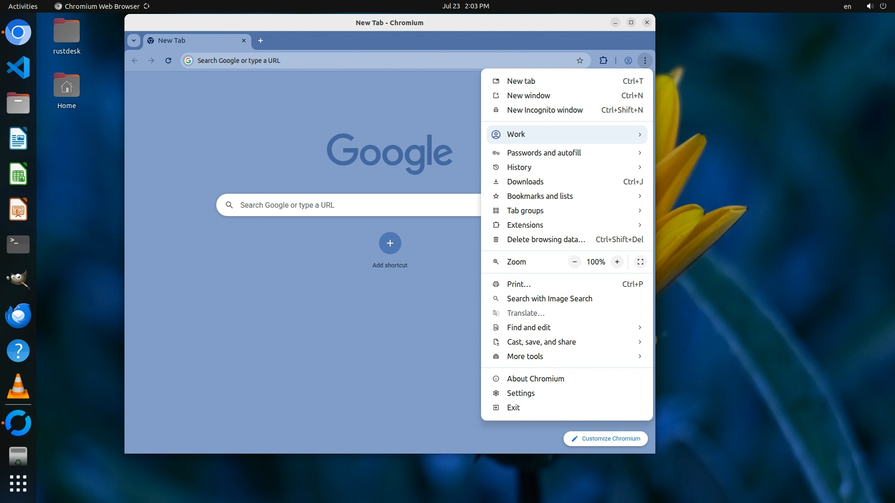Click the Customize Chromium button
This screenshot has height=503, width=895.
(x=605, y=439)
